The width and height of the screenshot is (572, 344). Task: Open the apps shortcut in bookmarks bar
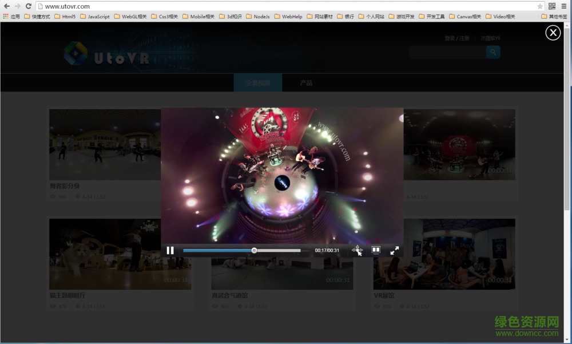(x=11, y=17)
